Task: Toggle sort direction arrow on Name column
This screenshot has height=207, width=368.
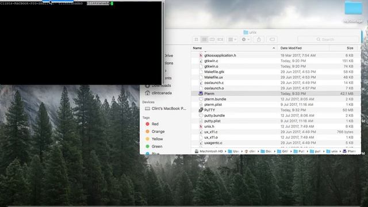Action: [x=274, y=48]
